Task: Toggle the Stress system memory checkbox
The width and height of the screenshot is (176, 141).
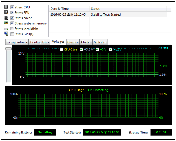Action: (x=12, y=23)
